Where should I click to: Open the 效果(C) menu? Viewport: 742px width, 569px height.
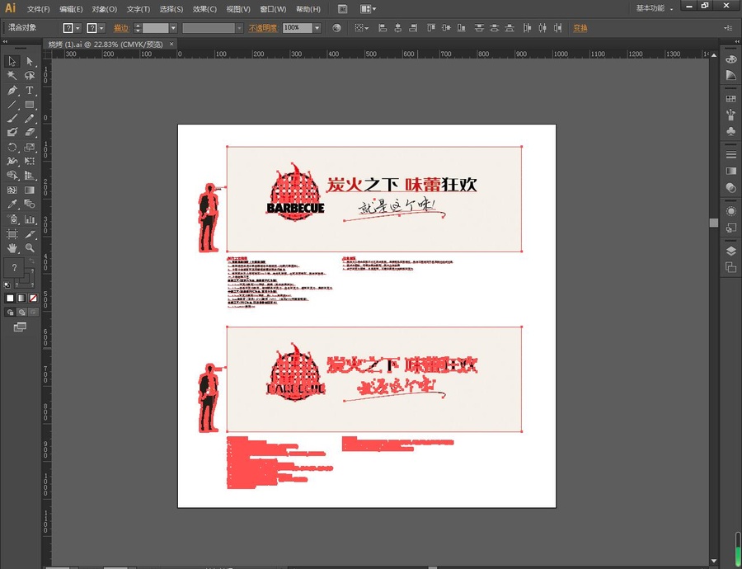204,9
